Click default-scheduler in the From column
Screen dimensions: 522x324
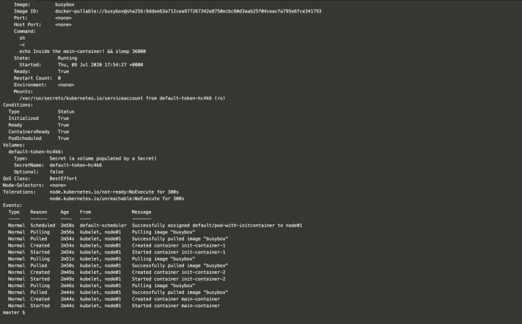[x=103, y=225]
